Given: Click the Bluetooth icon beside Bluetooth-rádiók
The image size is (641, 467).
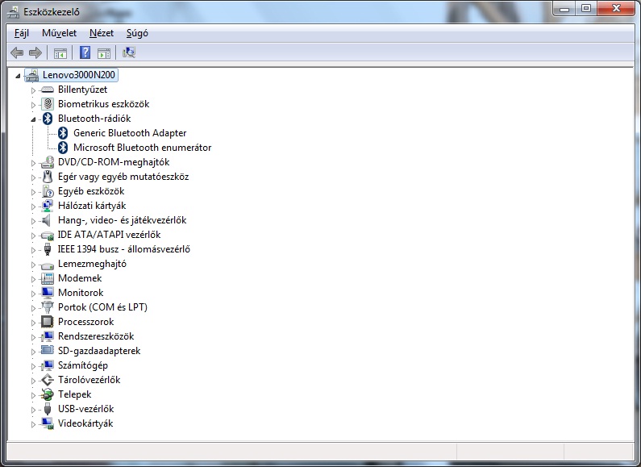Looking at the screenshot, I should (x=48, y=119).
